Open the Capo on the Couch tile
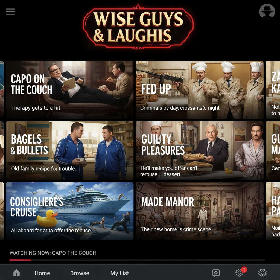 (x=69, y=90)
